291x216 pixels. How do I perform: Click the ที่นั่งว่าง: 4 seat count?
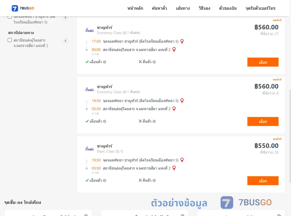270,93
